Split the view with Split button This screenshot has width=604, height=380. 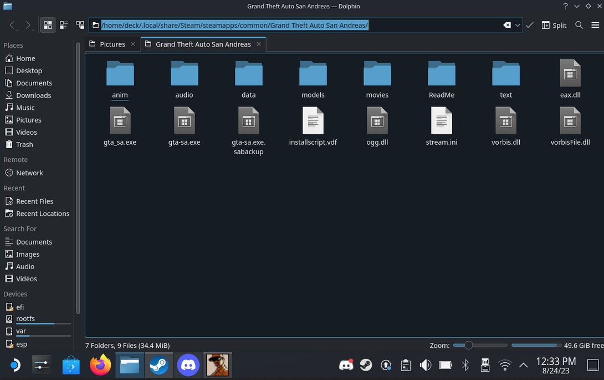[554, 25]
